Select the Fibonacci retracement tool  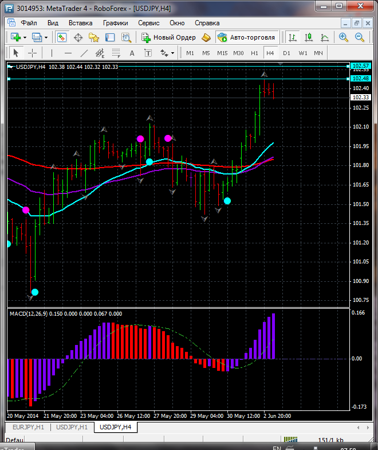pos(116,53)
